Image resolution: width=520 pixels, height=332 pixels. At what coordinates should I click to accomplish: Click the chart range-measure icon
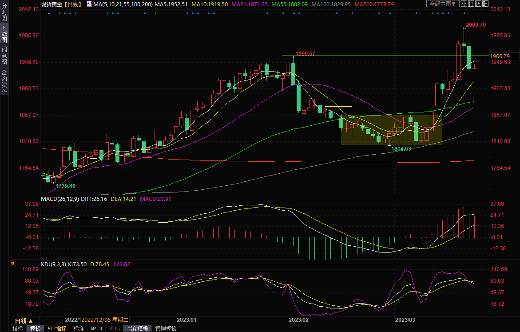(471, 4)
